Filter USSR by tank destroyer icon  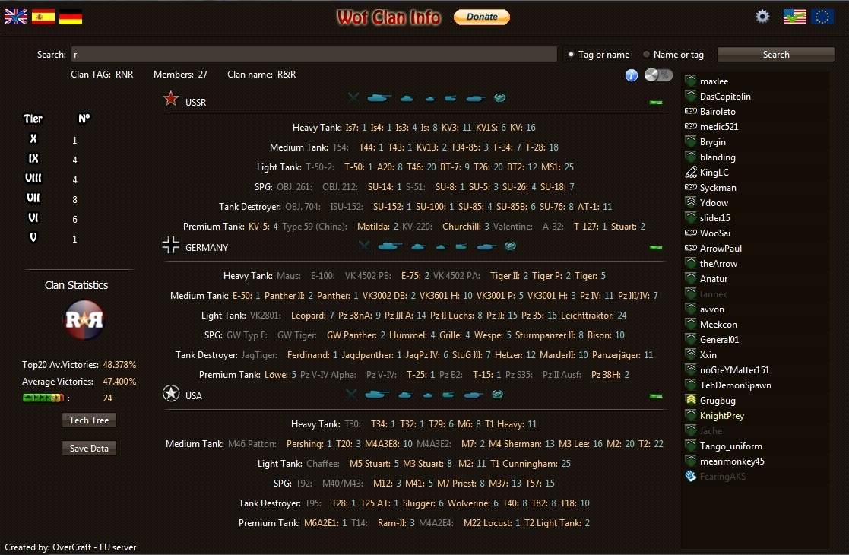tap(475, 98)
